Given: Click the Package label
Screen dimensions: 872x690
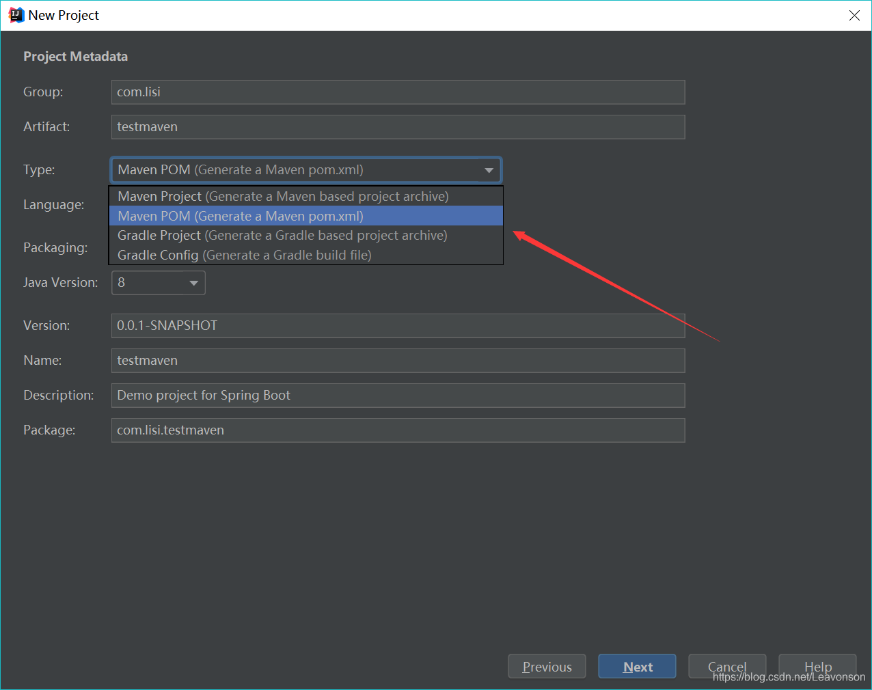Looking at the screenshot, I should pyautogui.click(x=49, y=430).
